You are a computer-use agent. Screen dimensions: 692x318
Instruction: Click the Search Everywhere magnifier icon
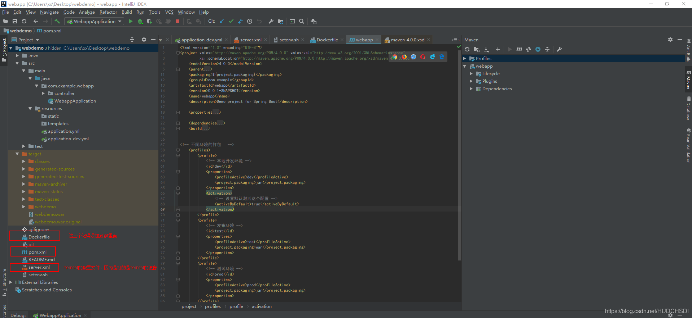point(302,22)
